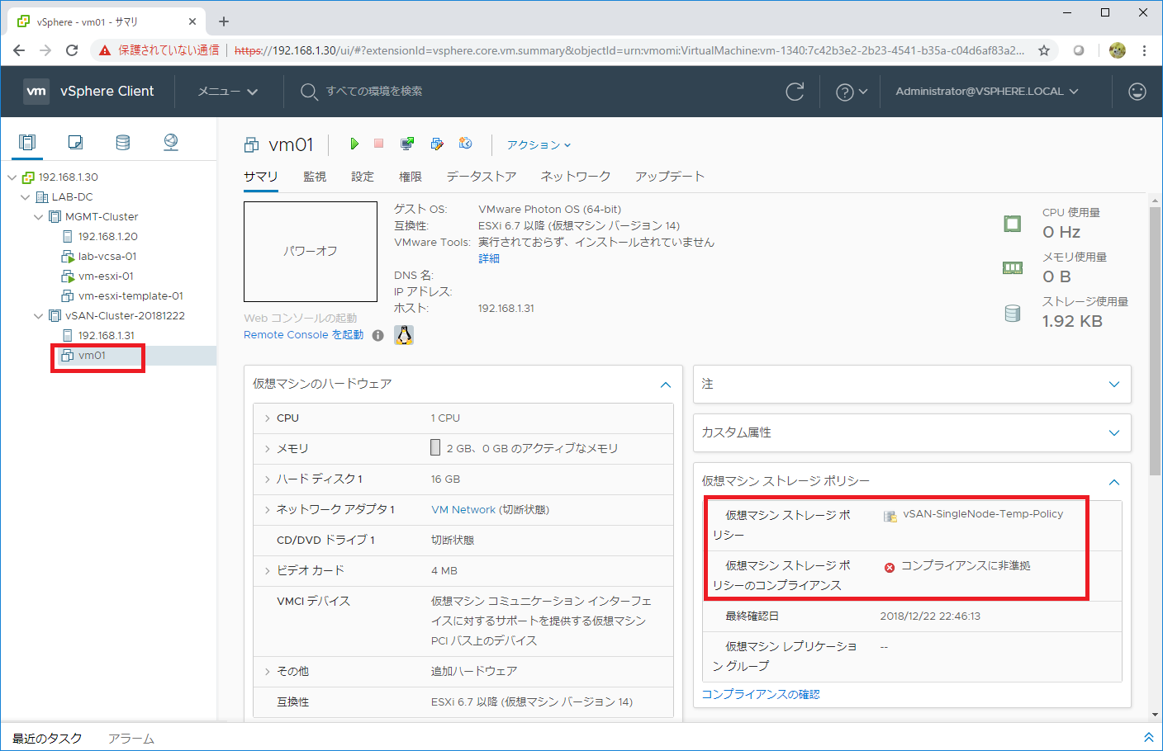The height and width of the screenshot is (751, 1163).
Task: Expand ネットワーク アダプタ 1 row
Action: click(268, 510)
